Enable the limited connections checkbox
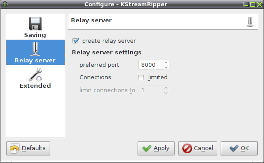The height and width of the screenshot is (163, 264). (x=141, y=77)
